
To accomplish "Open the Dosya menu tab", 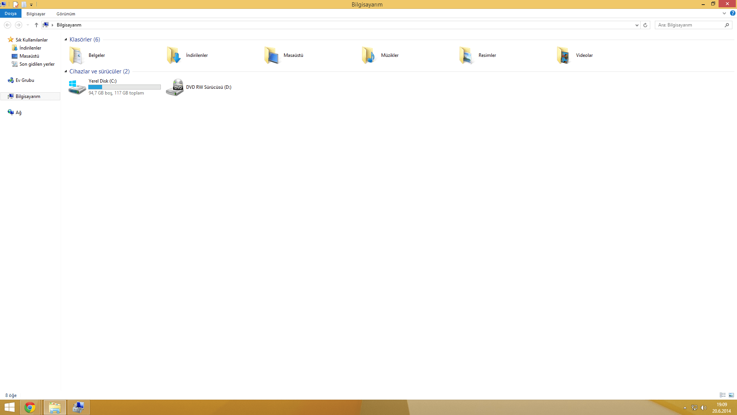I will click(10, 13).
